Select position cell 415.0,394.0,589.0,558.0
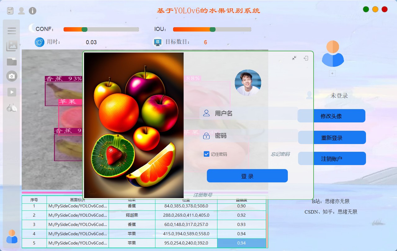This screenshot has width=397, height=251. click(186, 234)
